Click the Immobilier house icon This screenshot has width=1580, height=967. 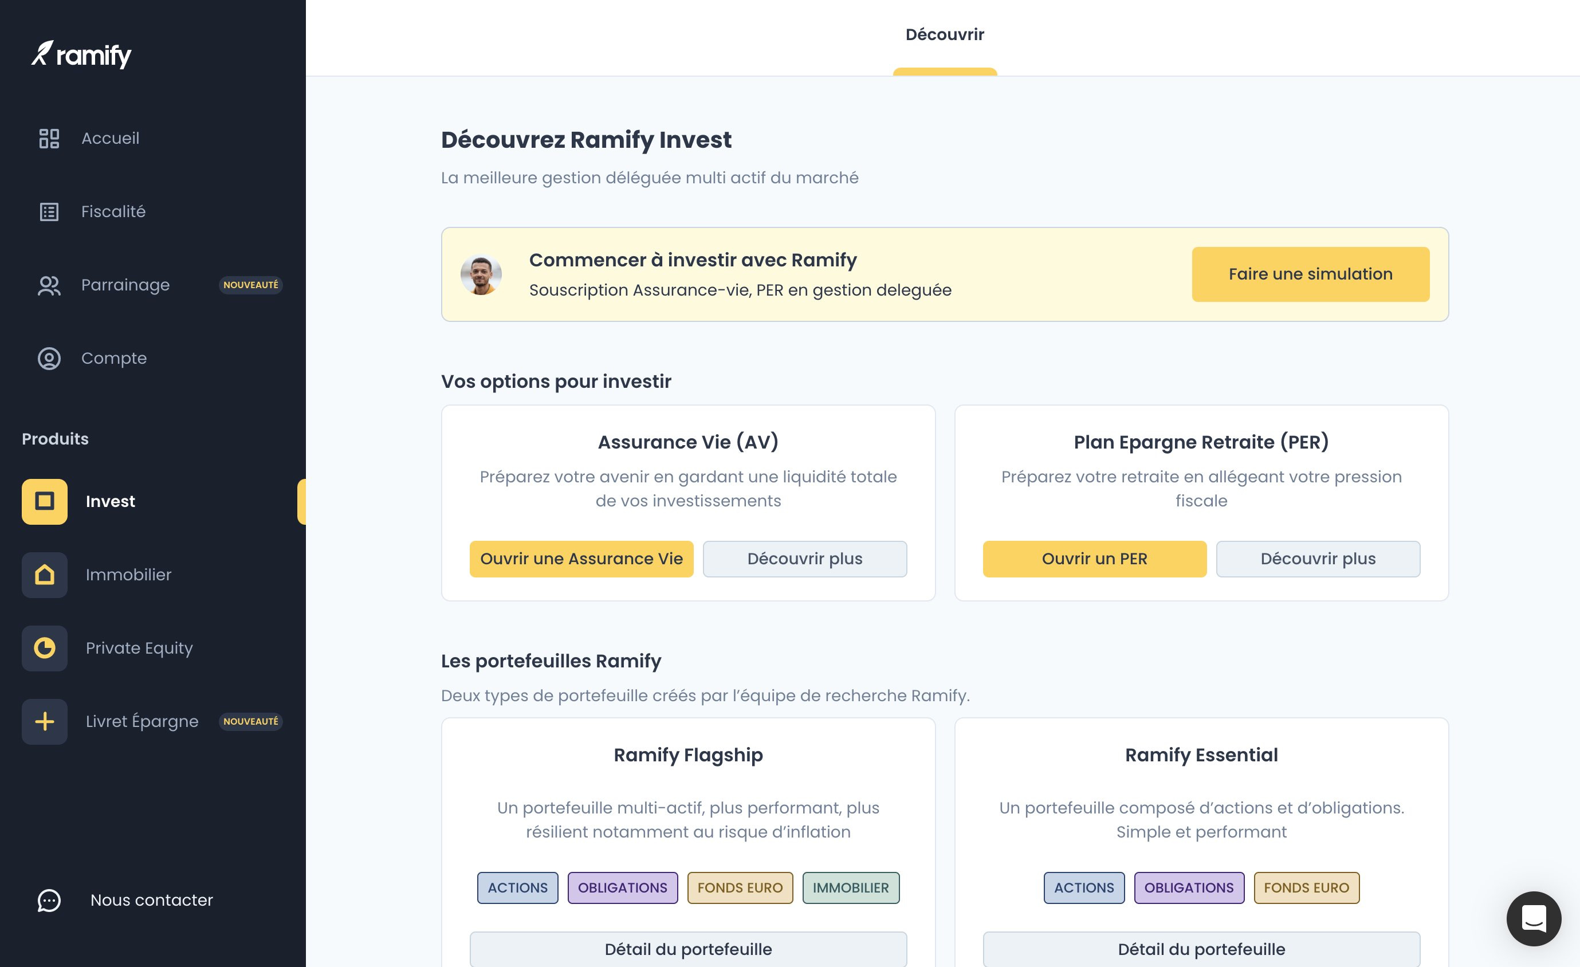[44, 575]
